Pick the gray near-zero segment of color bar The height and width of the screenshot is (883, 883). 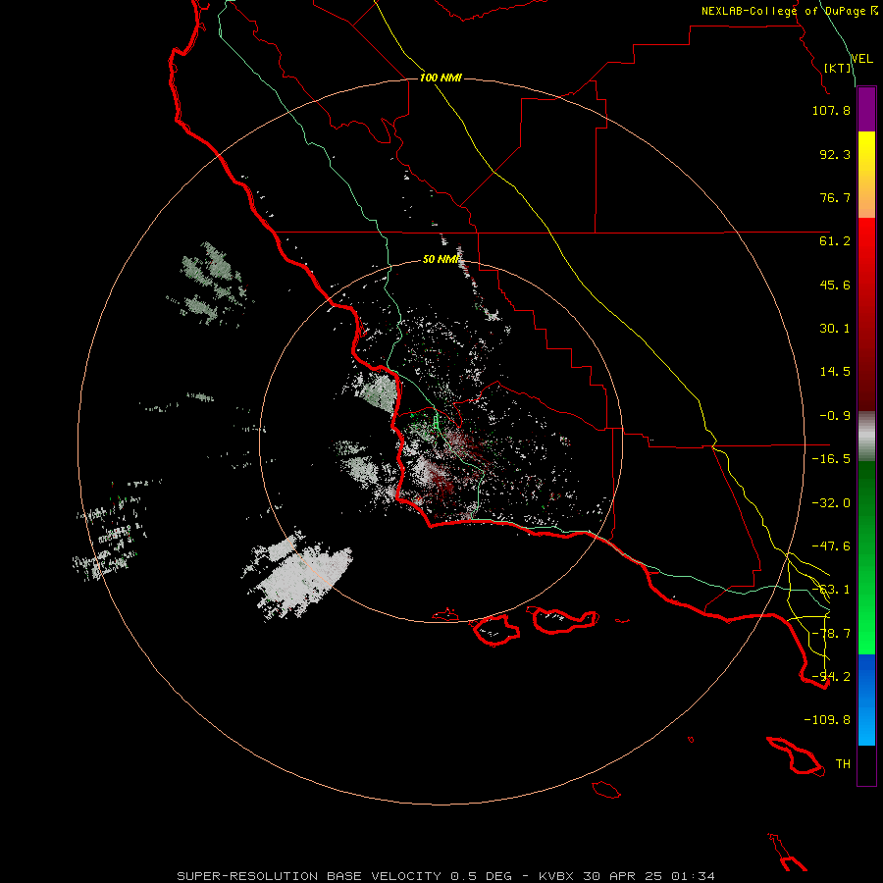tap(866, 437)
